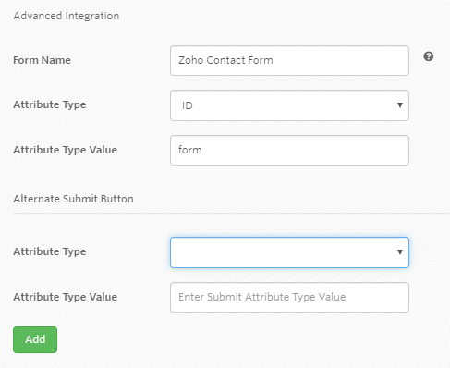The height and width of the screenshot is (368, 450).
Task: Open the Attribute Type dropdown showing ID
Action: pyautogui.click(x=289, y=105)
